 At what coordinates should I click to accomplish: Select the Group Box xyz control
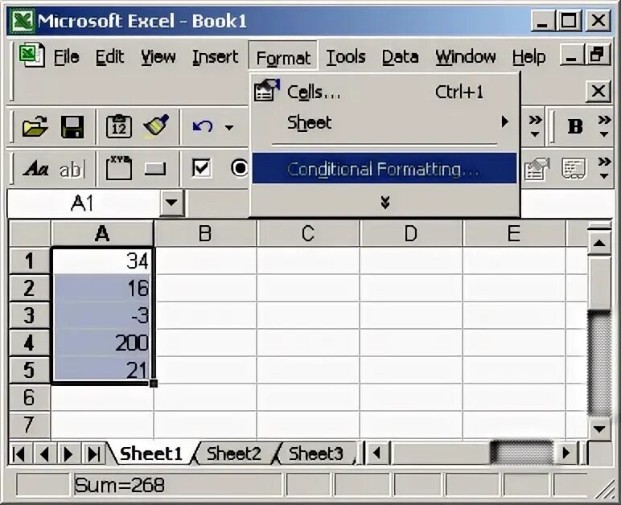119,168
